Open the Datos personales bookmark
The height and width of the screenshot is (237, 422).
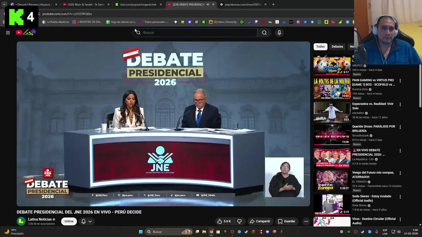coord(154,22)
